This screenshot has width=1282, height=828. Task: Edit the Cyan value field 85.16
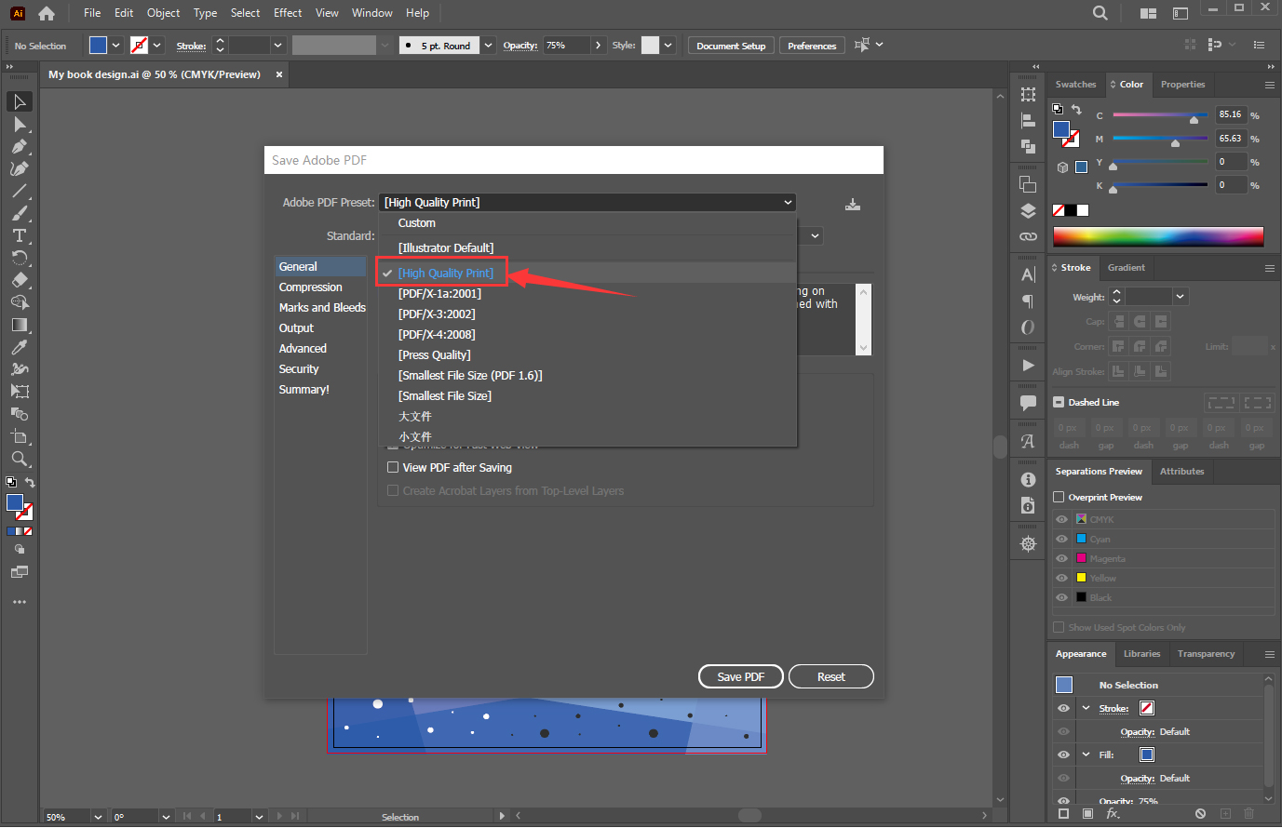coord(1231,114)
